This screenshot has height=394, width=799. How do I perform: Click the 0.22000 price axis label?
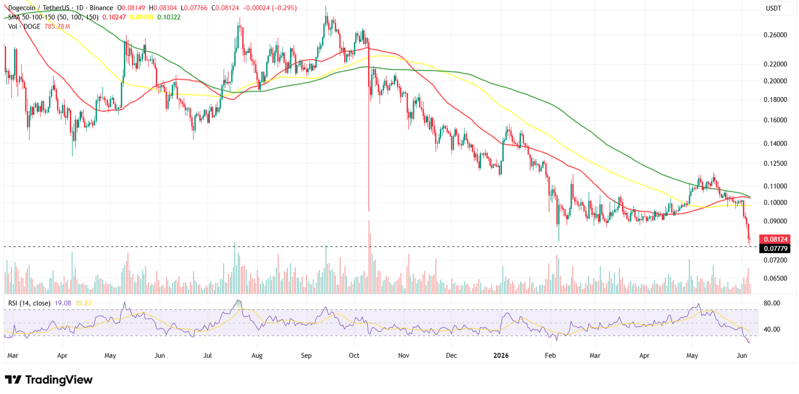tap(775, 64)
